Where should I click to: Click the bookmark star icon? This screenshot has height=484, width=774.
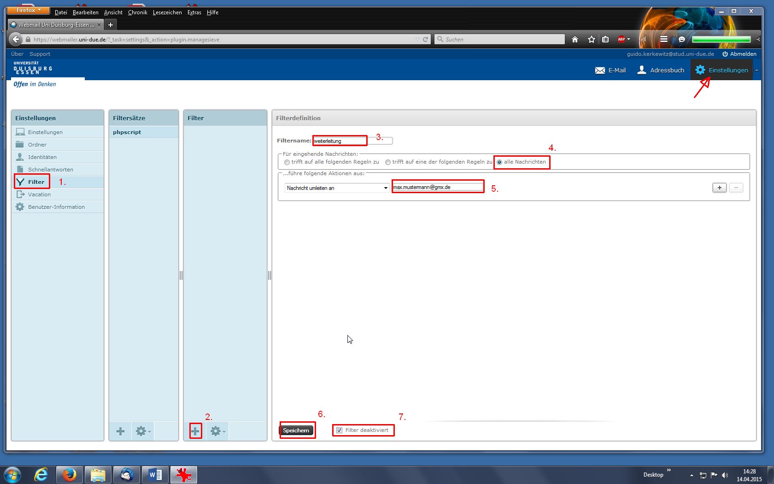coord(592,40)
